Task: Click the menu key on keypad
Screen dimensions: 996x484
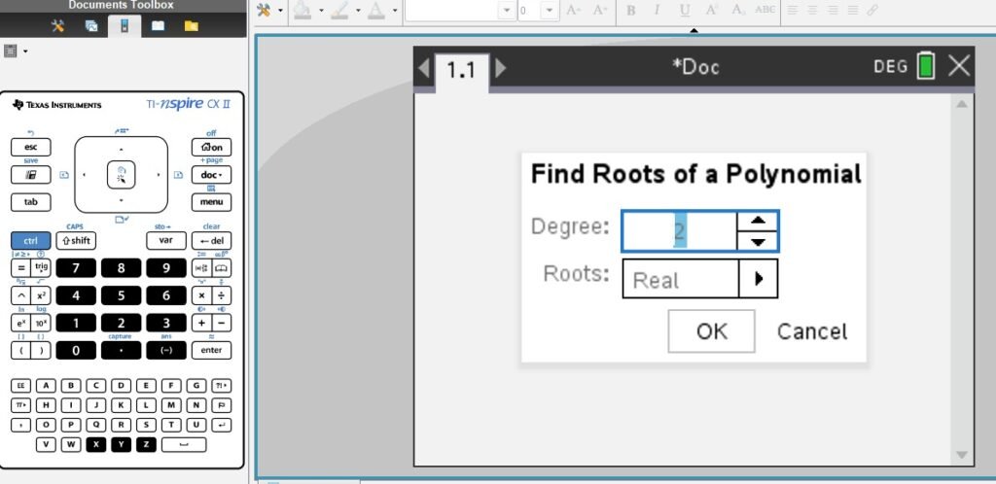Action: click(211, 202)
